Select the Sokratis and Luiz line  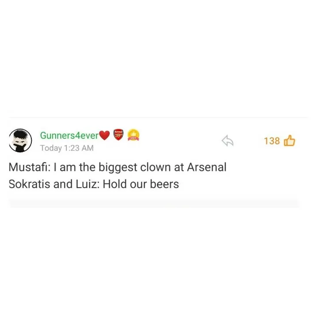coord(94,184)
